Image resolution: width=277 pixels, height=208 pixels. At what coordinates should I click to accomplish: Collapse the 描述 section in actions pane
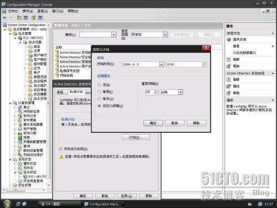pyautogui.click(x=273, y=100)
